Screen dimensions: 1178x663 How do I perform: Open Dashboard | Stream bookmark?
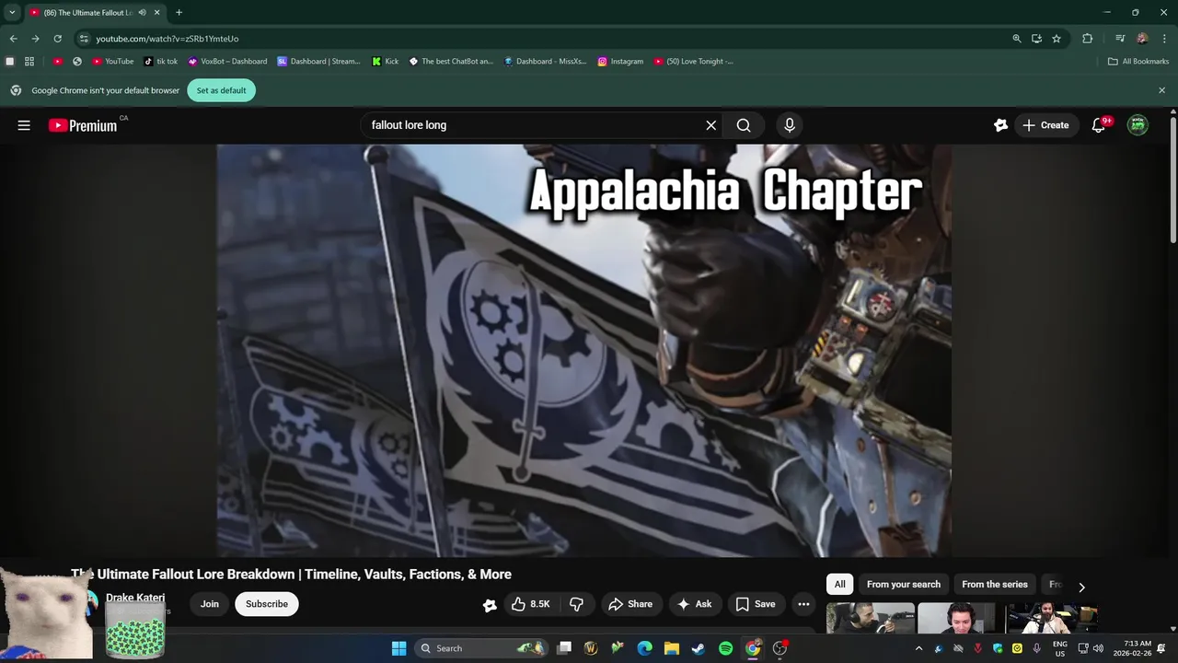[319, 62]
